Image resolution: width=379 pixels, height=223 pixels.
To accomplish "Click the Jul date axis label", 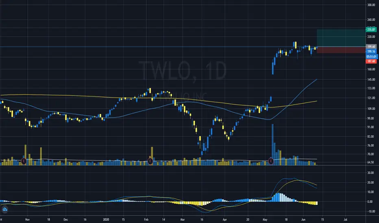I will click(x=345, y=220).
